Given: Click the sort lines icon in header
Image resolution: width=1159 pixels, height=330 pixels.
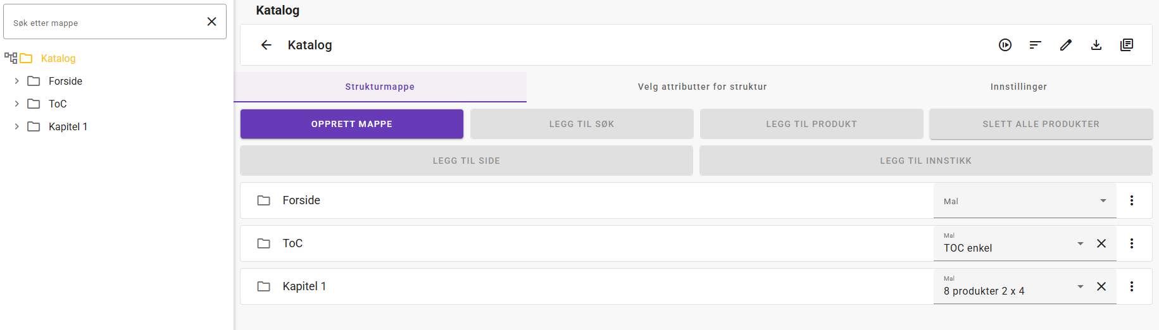Looking at the screenshot, I should pyautogui.click(x=1036, y=45).
